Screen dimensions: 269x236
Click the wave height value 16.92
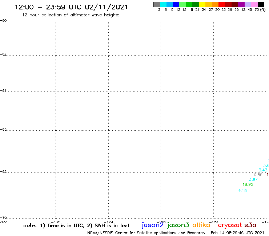pyautogui.click(x=248, y=184)
